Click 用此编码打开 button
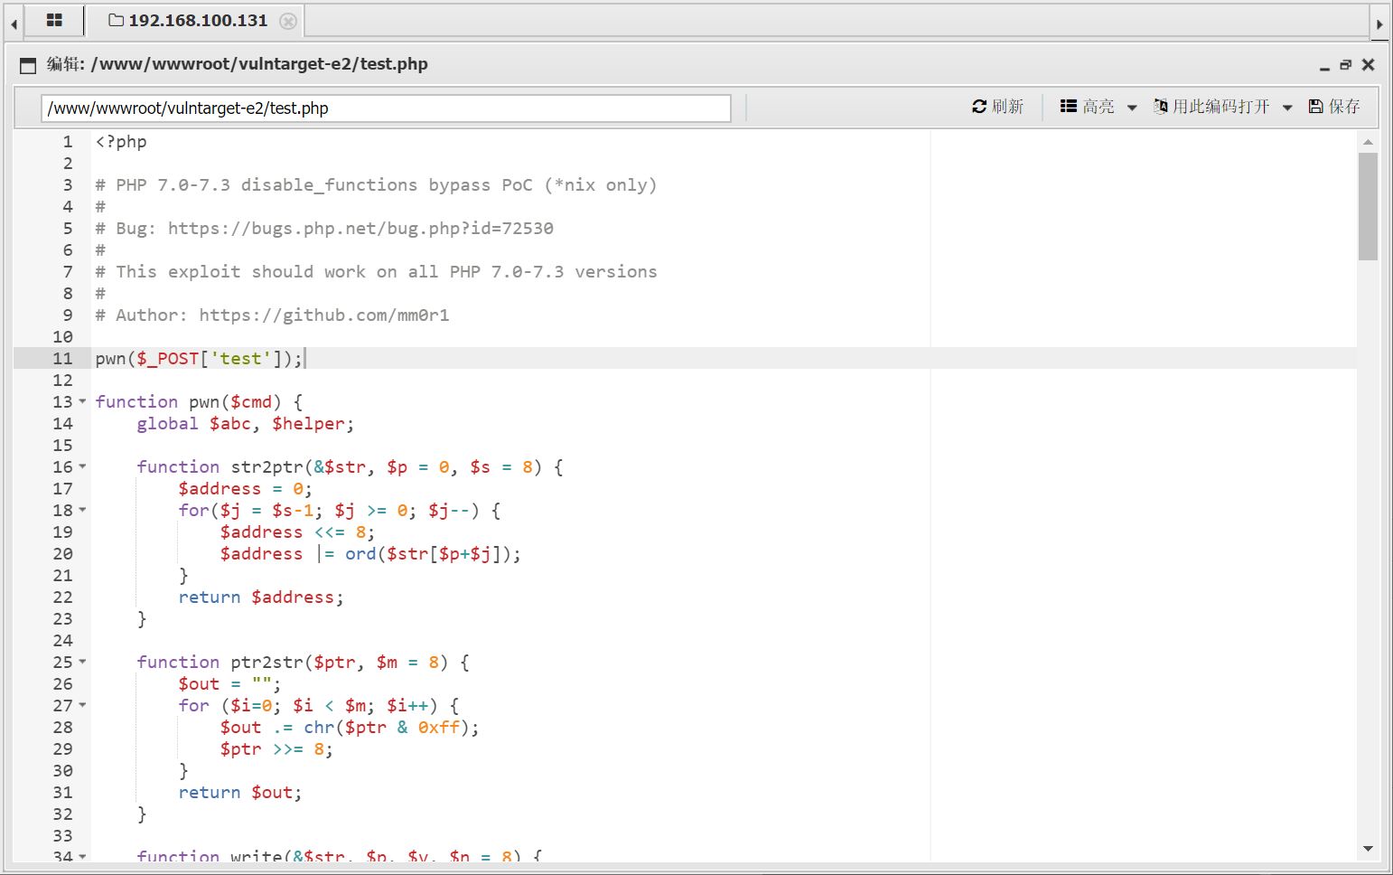Screen dimensions: 1393x875 [1221, 107]
